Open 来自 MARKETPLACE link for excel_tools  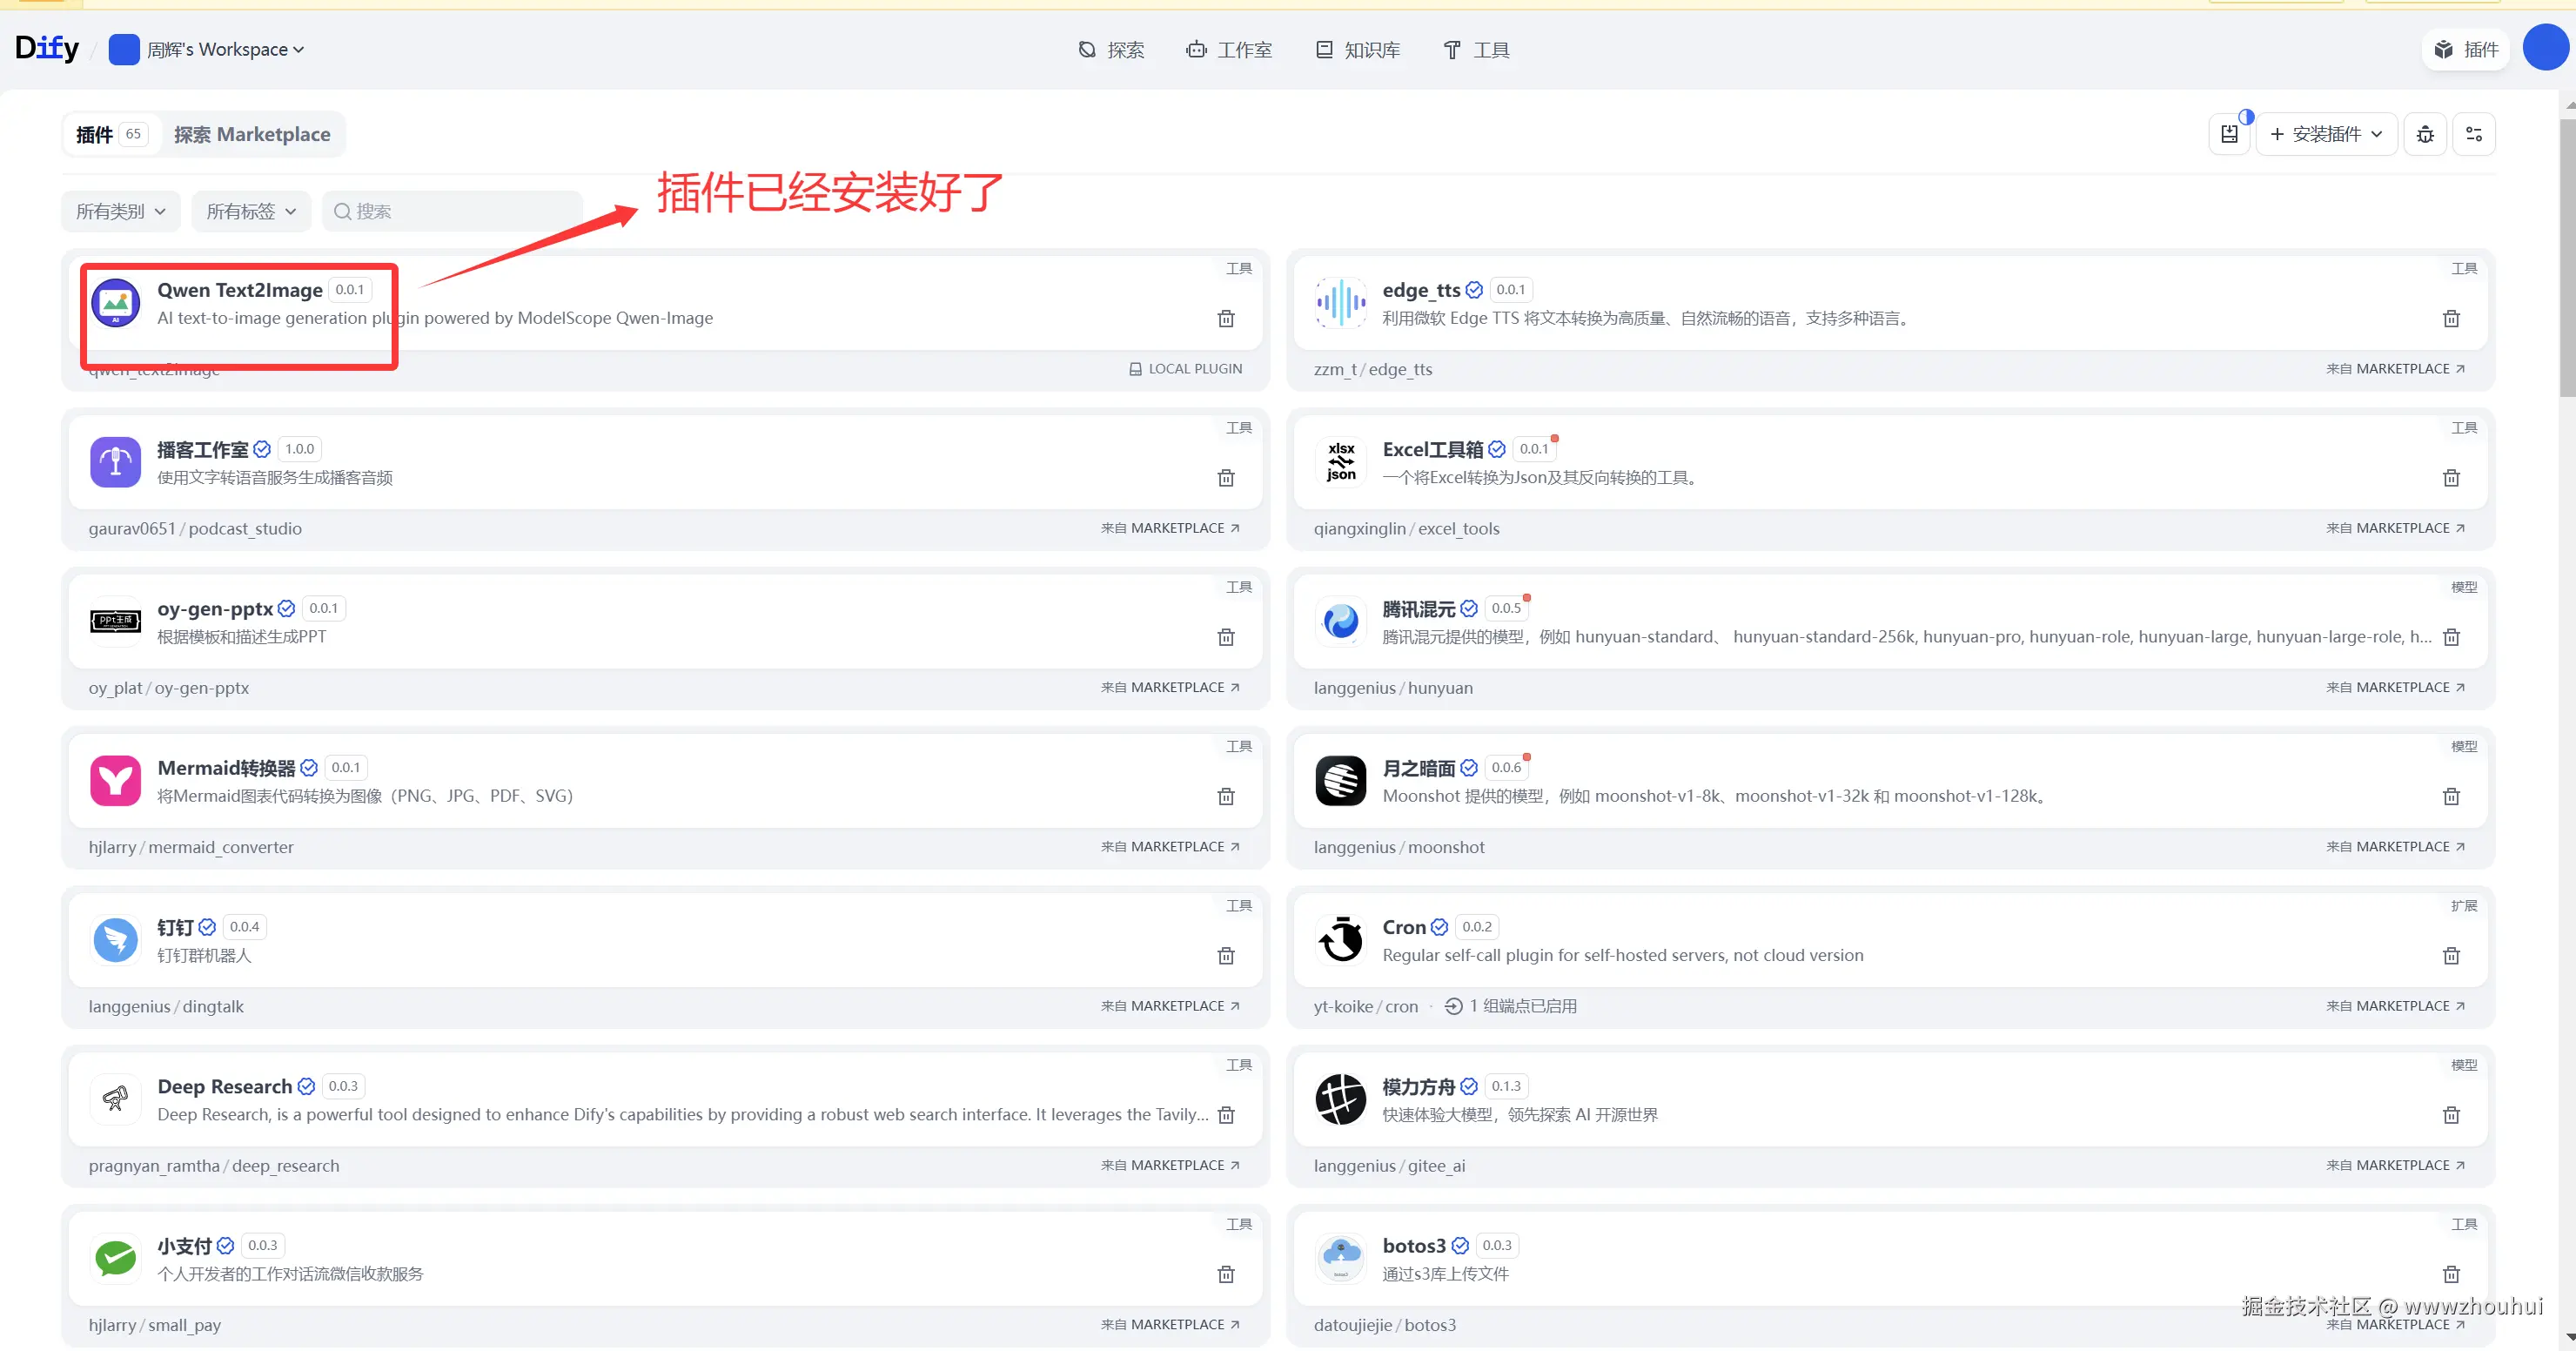2395,528
